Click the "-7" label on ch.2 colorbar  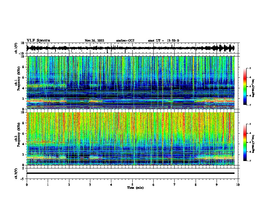pyautogui.click(x=250, y=161)
